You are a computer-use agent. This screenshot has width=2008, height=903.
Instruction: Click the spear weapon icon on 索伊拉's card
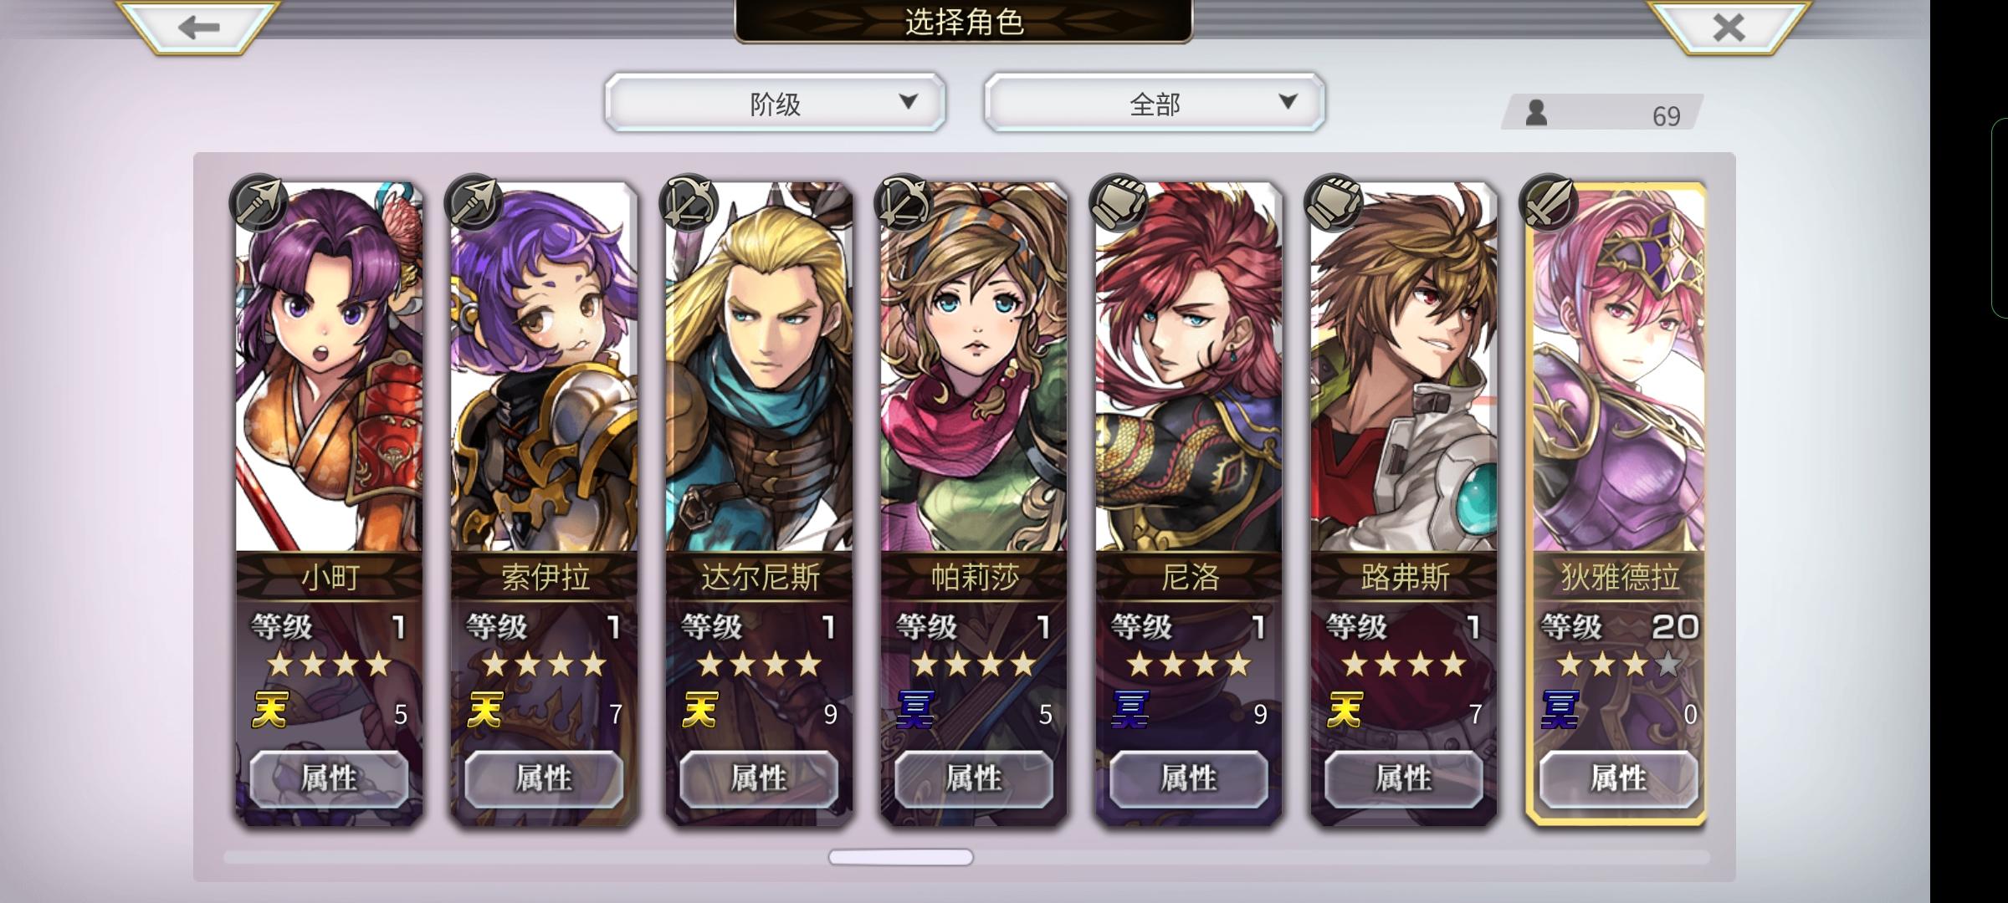pos(474,203)
